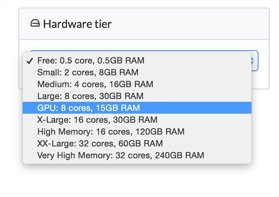Select Large: 8 cores, 30GB RAM
The image size is (279, 197).
(90, 96)
